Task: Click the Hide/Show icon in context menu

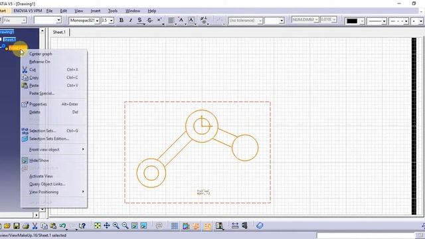Action: (x=25, y=161)
